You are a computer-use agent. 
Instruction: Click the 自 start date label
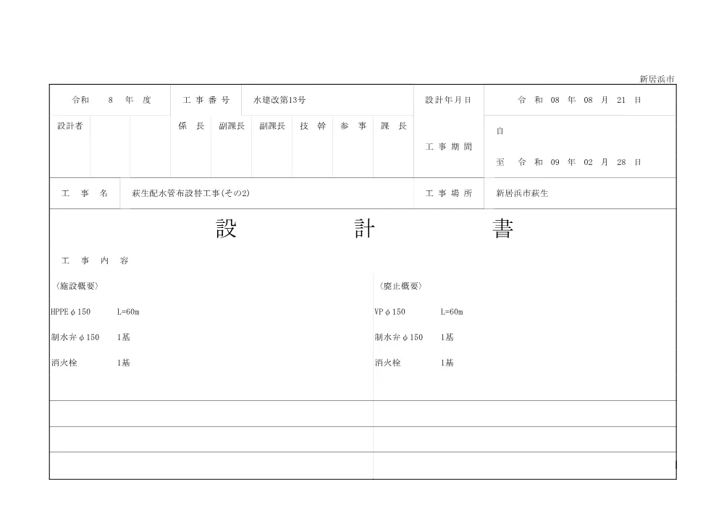click(x=500, y=131)
